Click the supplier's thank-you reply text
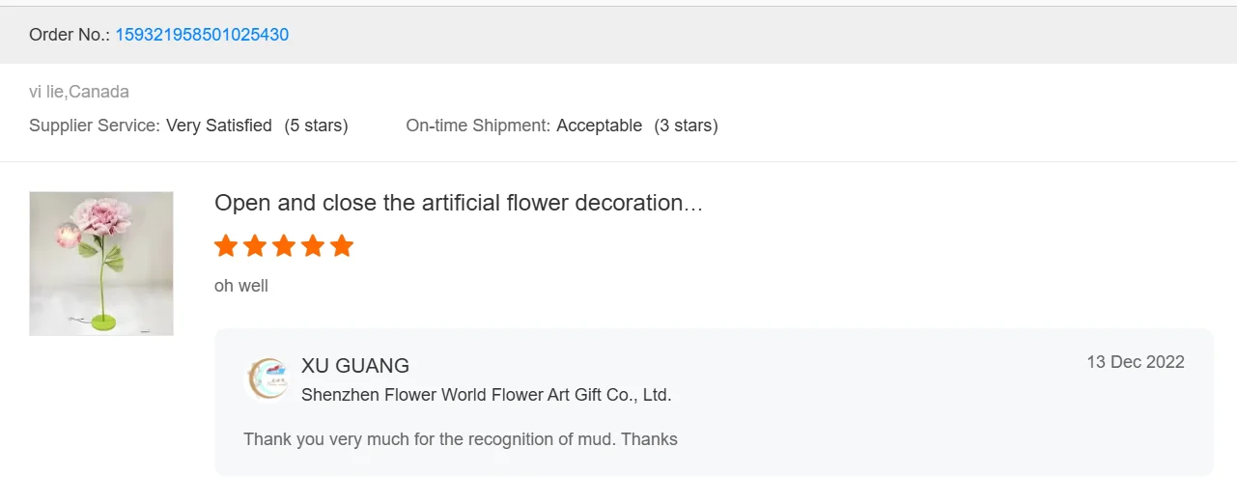This screenshot has height=504, width=1237. point(460,439)
